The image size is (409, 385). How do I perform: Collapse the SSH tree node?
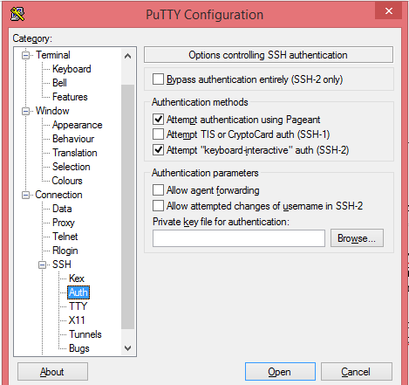pyautogui.click(x=43, y=265)
